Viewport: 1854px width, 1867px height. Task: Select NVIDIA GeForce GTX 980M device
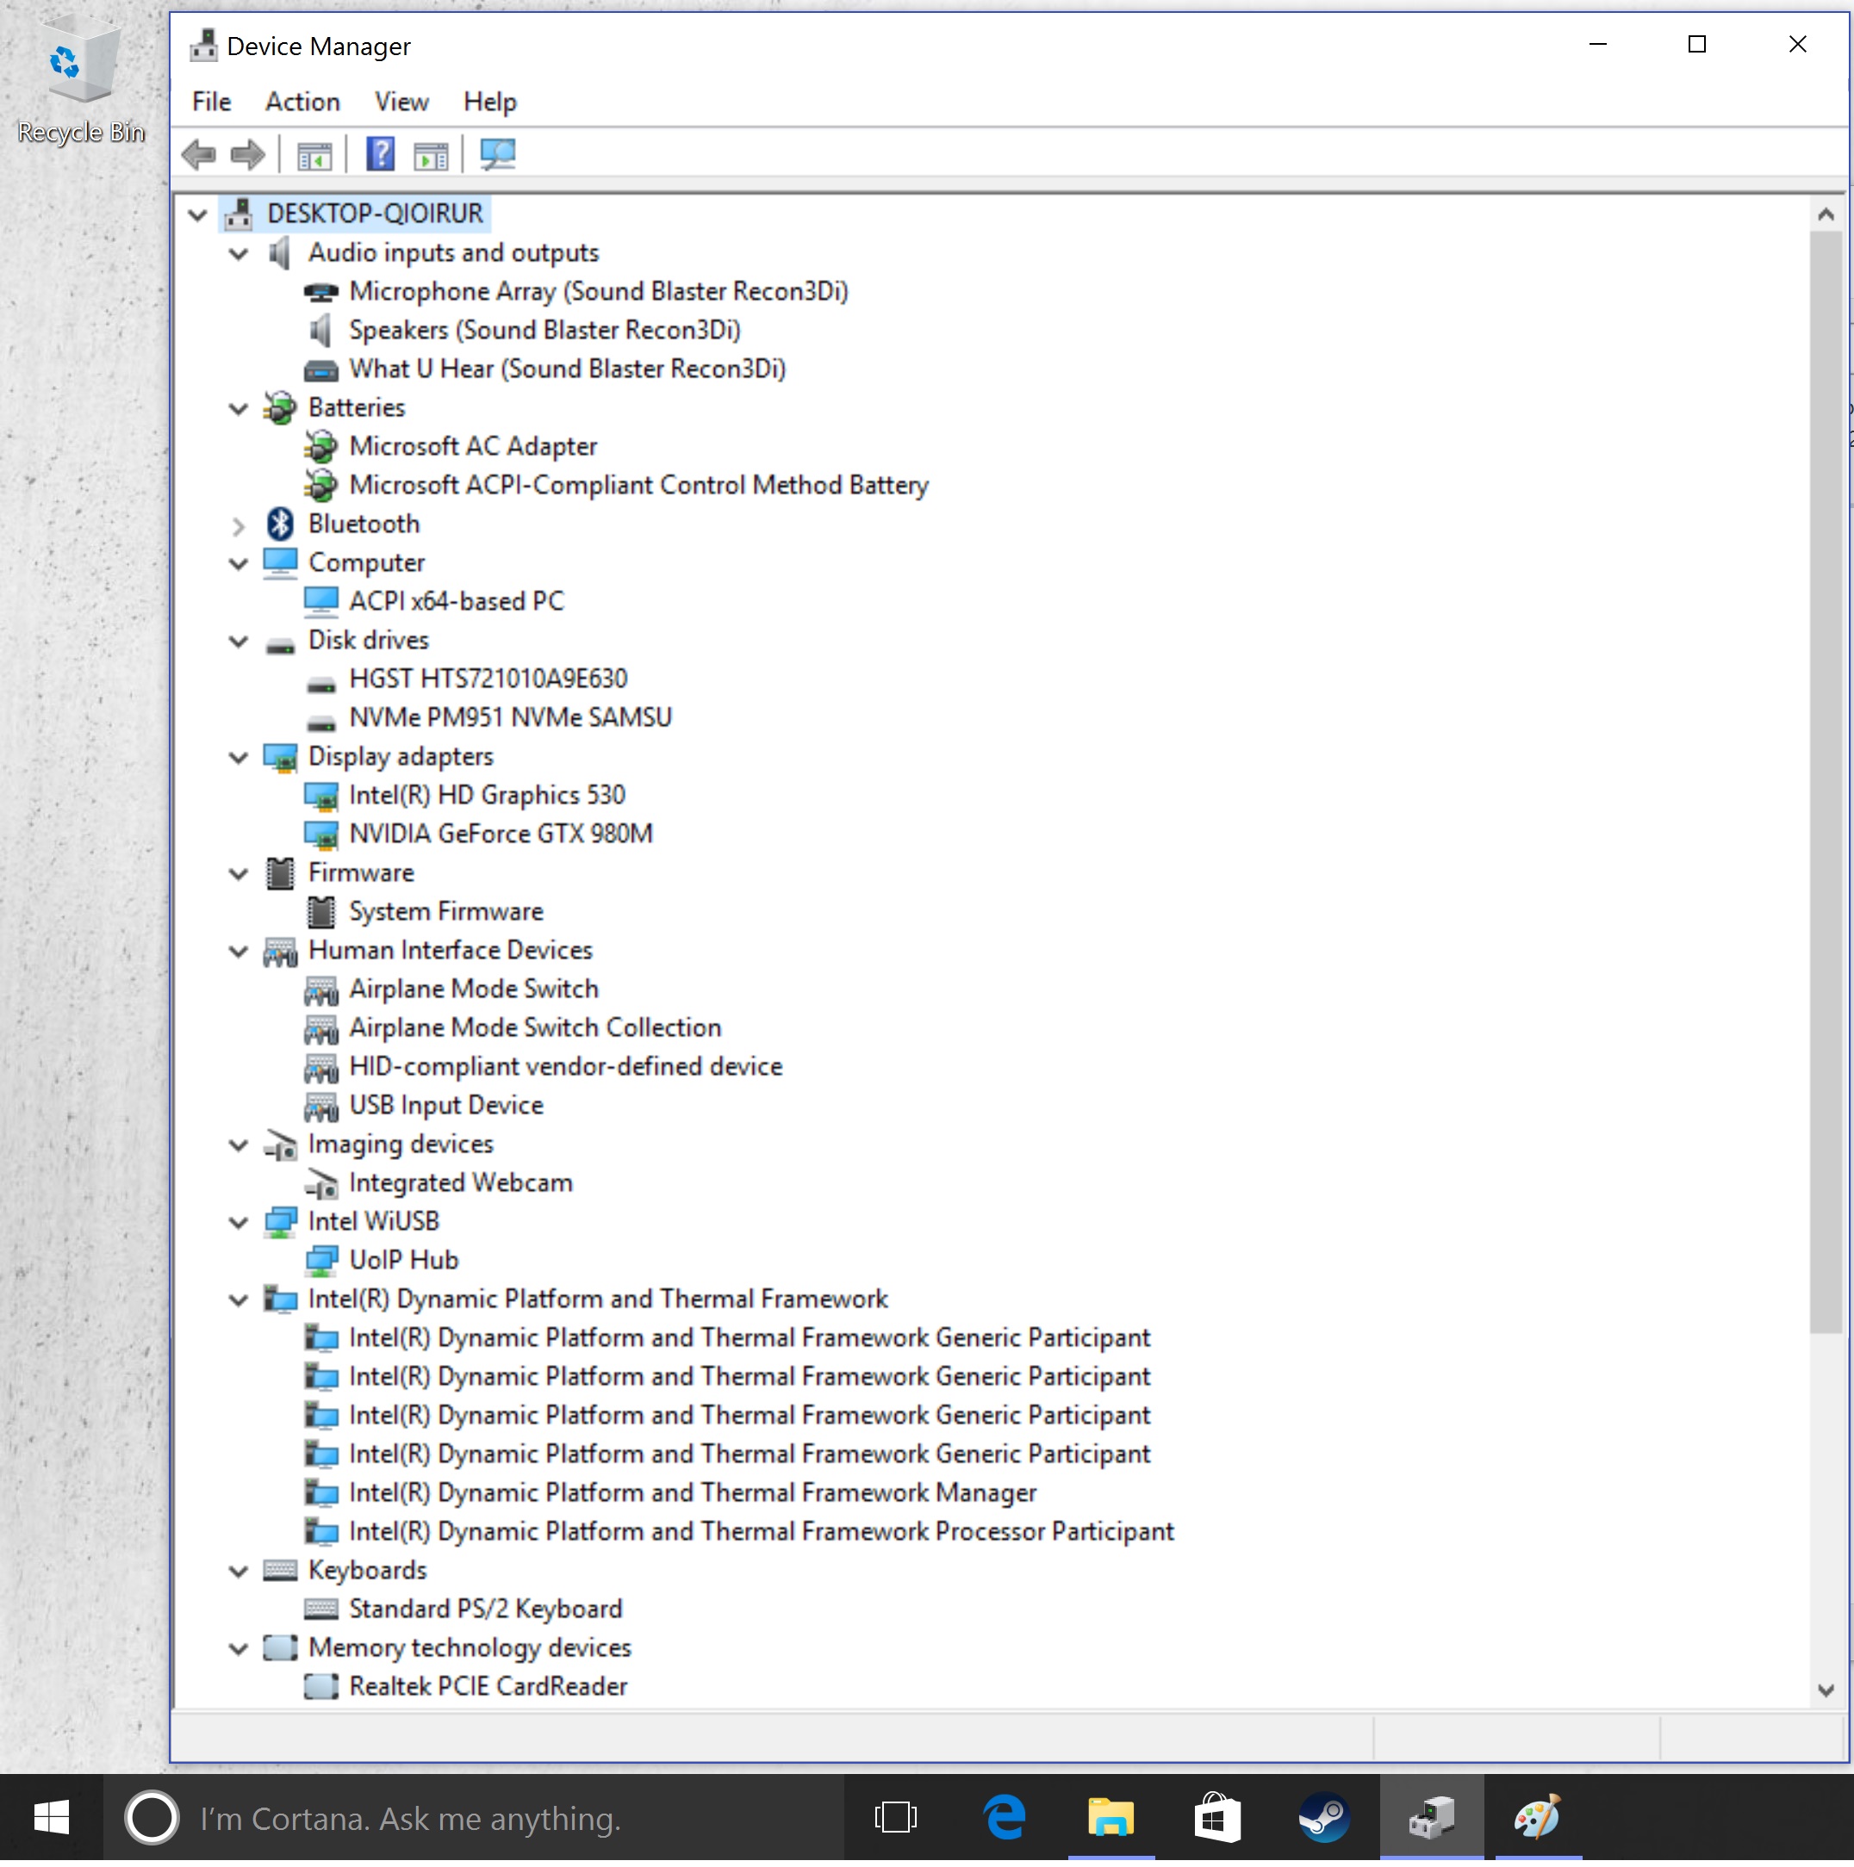[500, 834]
